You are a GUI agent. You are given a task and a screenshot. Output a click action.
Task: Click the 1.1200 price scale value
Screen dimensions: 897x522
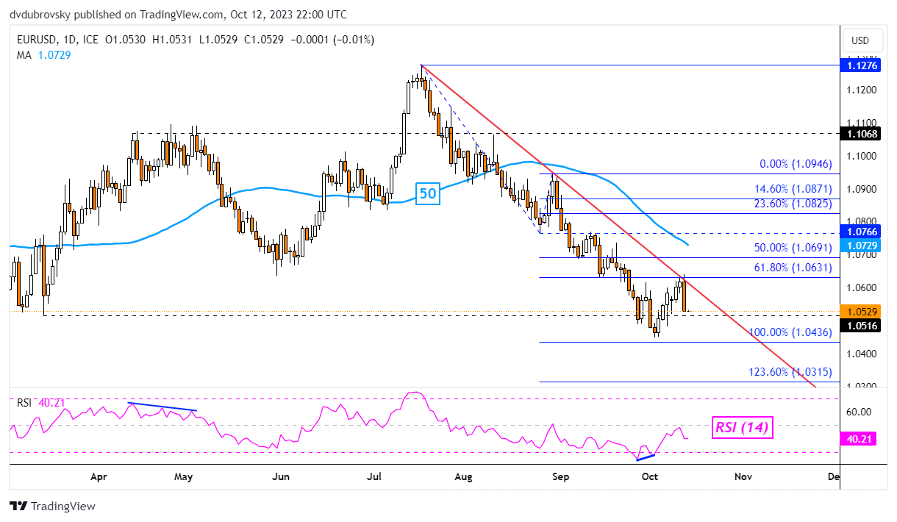click(862, 90)
